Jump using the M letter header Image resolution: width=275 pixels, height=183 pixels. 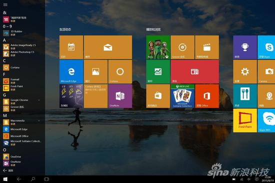point(5,115)
